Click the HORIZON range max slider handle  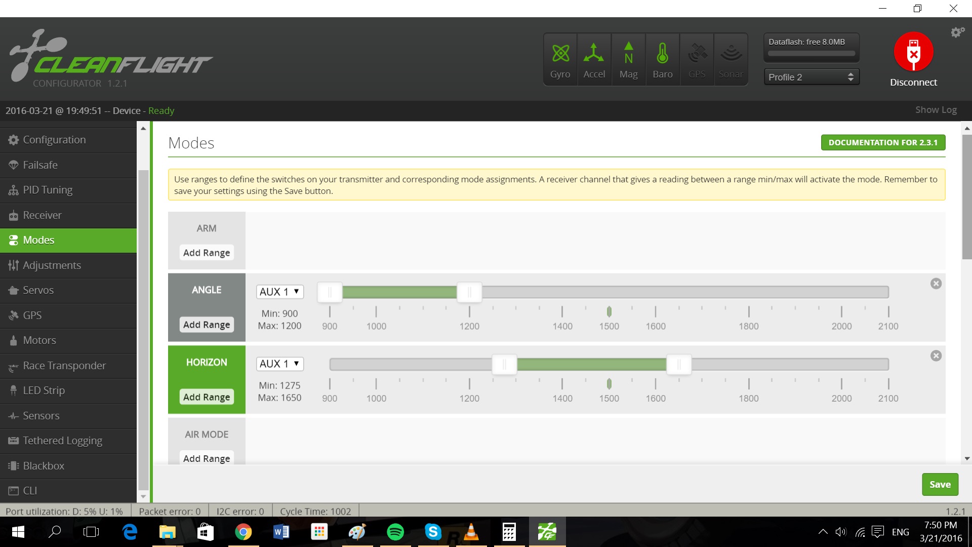679,364
